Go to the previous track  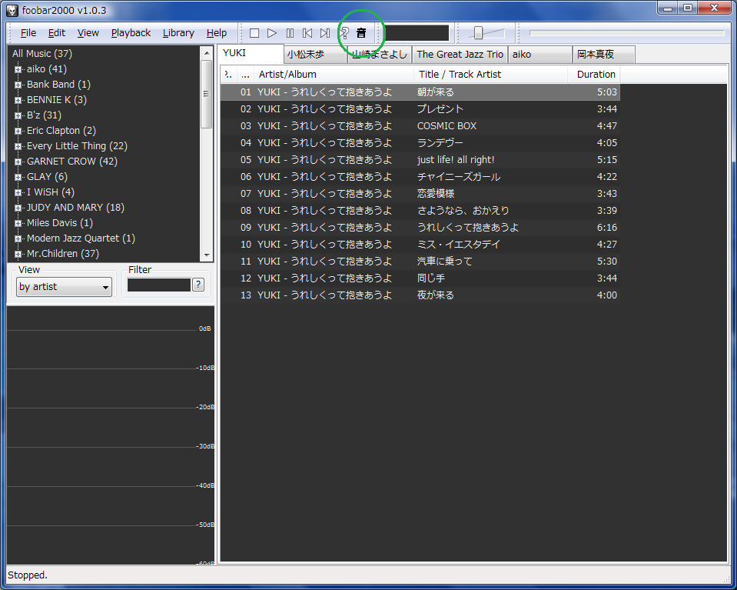(x=307, y=33)
